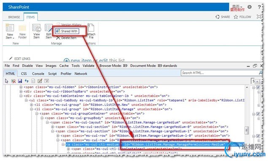
Task: Switch to the CSS tab
Action: [24, 74]
